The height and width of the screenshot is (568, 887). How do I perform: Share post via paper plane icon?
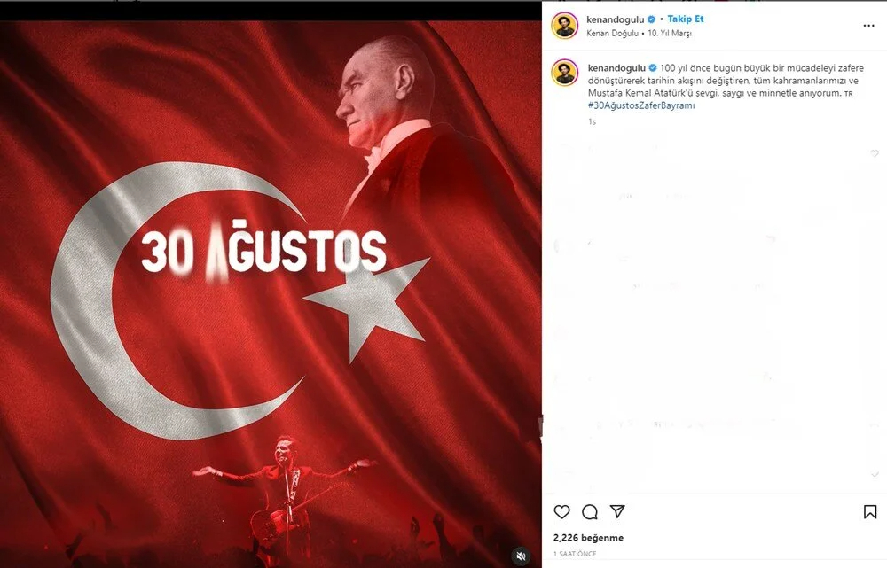point(617,511)
